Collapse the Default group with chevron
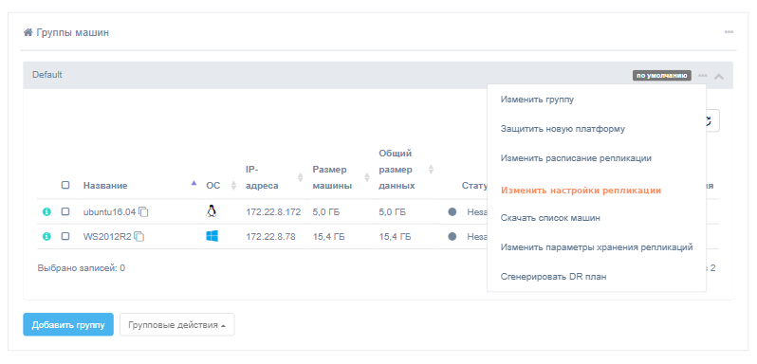This screenshot has height=364, width=757. 719,76
